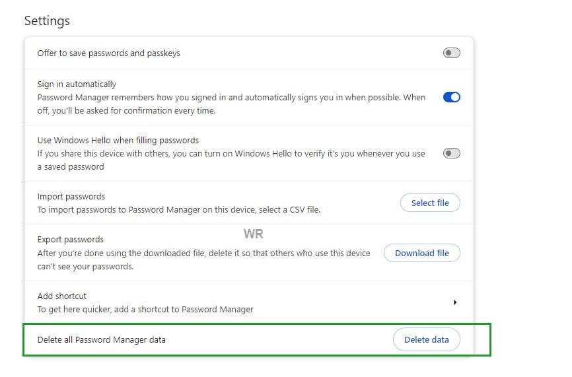Click the downloaded file warning description

click(x=205, y=259)
